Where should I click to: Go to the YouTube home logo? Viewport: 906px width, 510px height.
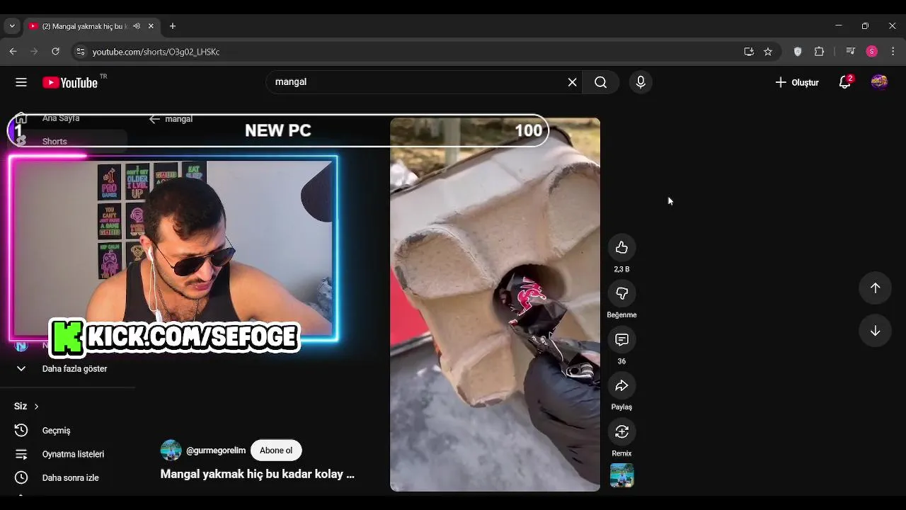tap(69, 82)
